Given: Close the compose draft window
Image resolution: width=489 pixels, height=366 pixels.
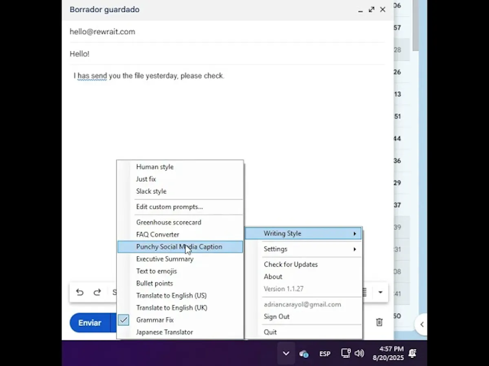Looking at the screenshot, I should [x=383, y=9].
